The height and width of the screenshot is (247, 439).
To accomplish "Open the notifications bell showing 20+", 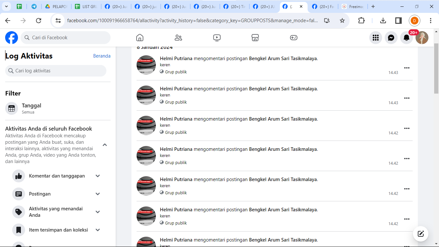I will coord(407,38).
